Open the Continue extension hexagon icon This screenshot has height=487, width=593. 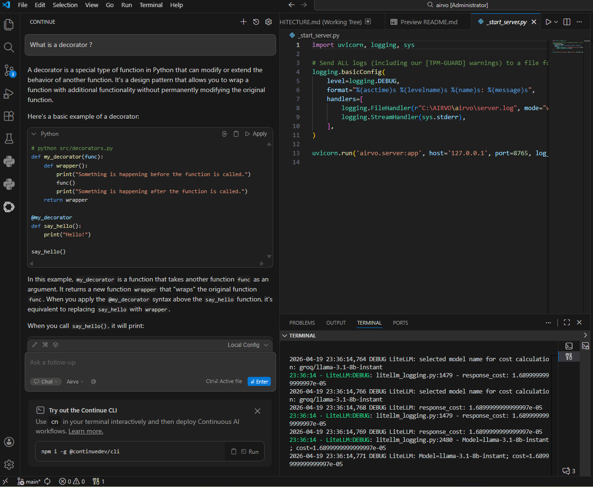pyautogui.click(x=9, y=207)
